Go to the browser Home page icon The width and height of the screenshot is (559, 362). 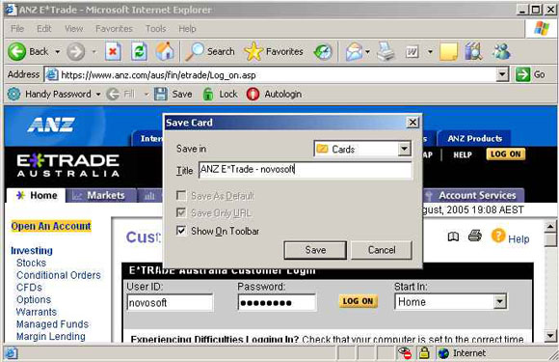coord(165,51)
